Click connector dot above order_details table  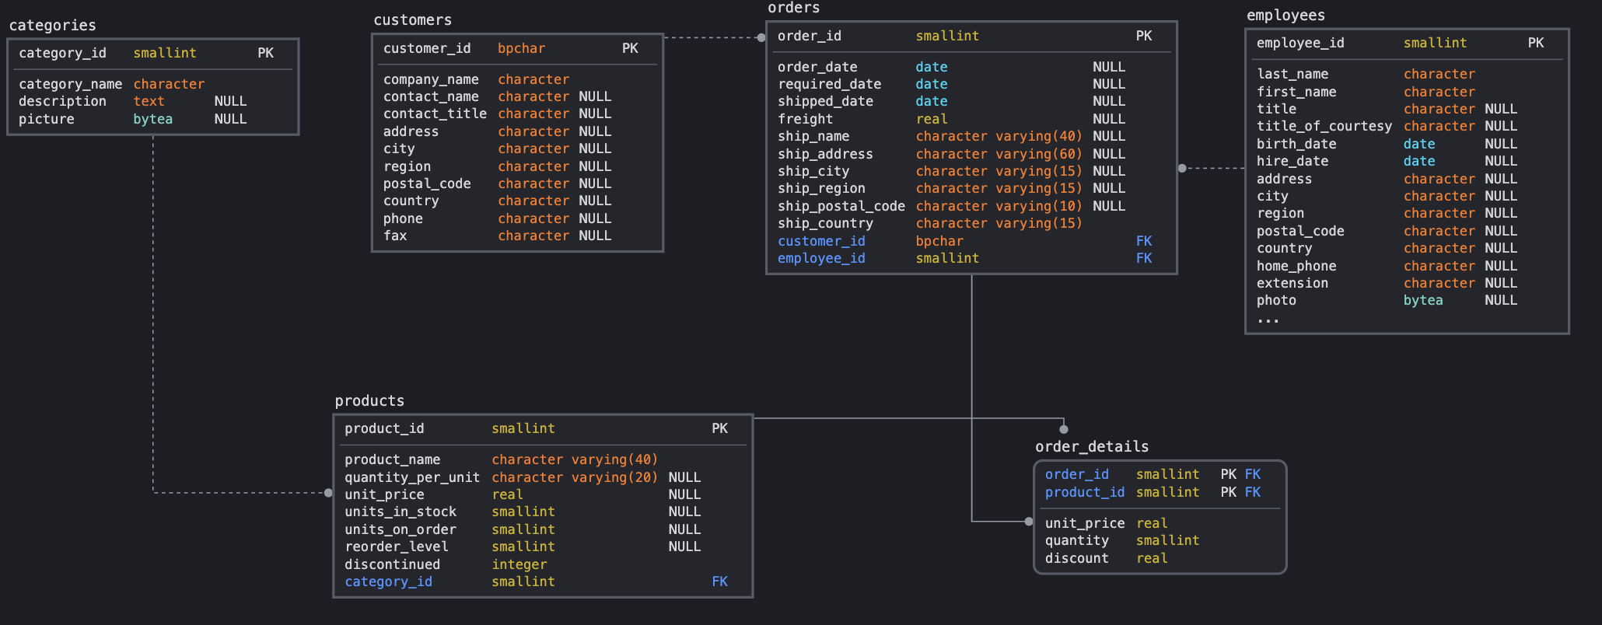coord(1064,429)
